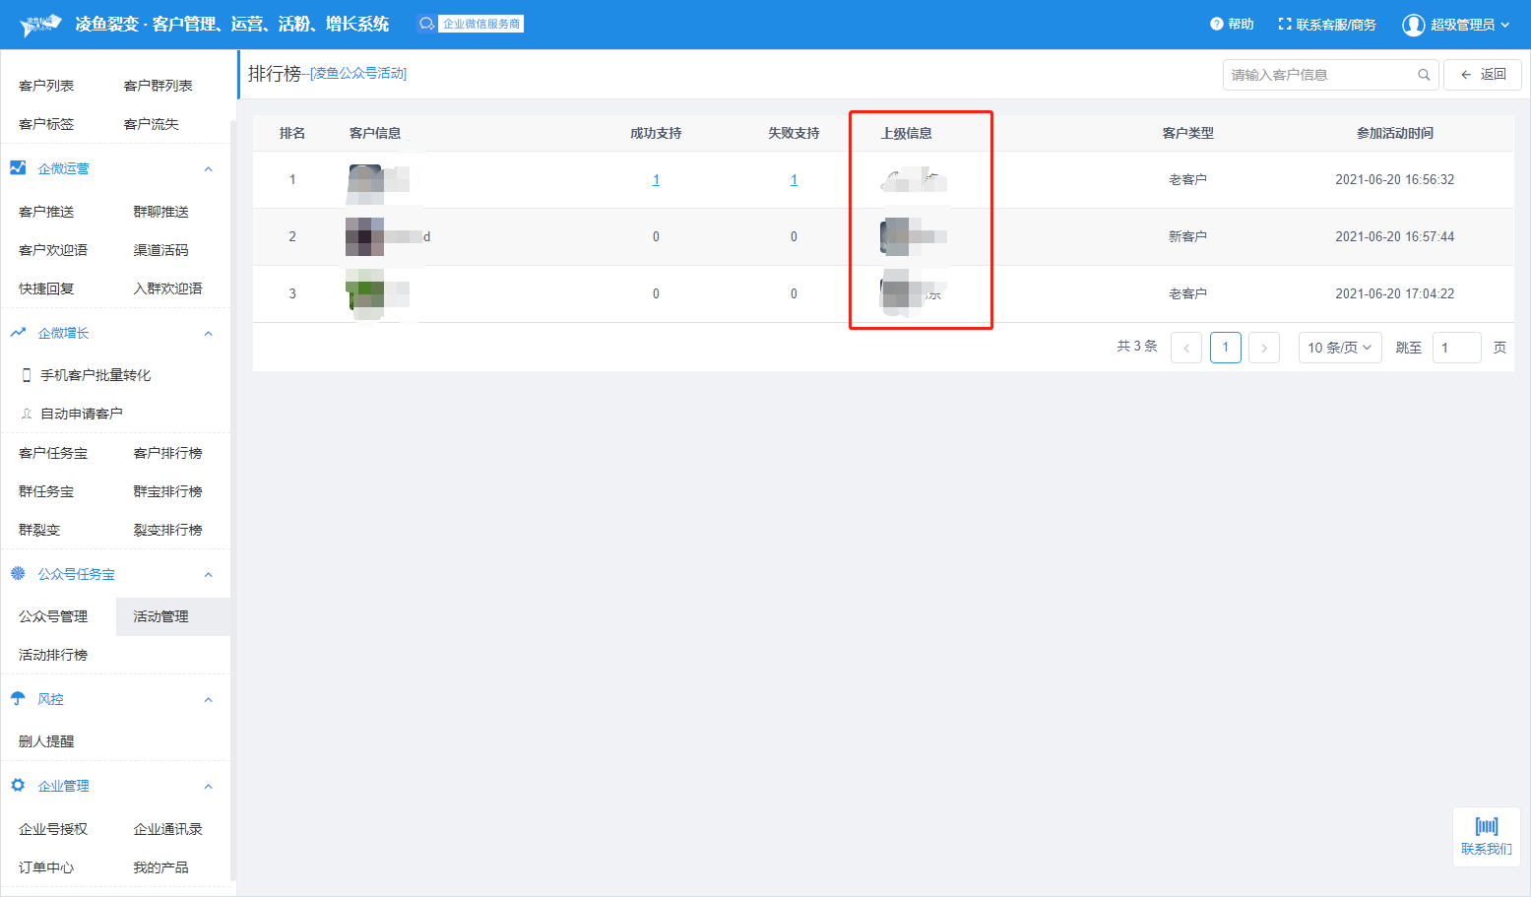This screenshot has width=1531, height=897.
Task: Click the super admin avatar icon
Action: (1414, 25)
